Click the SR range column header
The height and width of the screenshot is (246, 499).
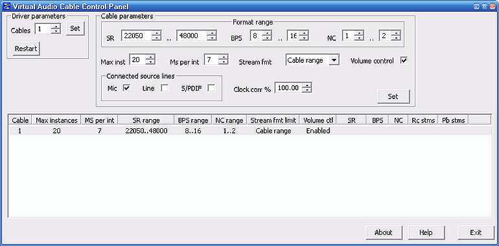146,120
